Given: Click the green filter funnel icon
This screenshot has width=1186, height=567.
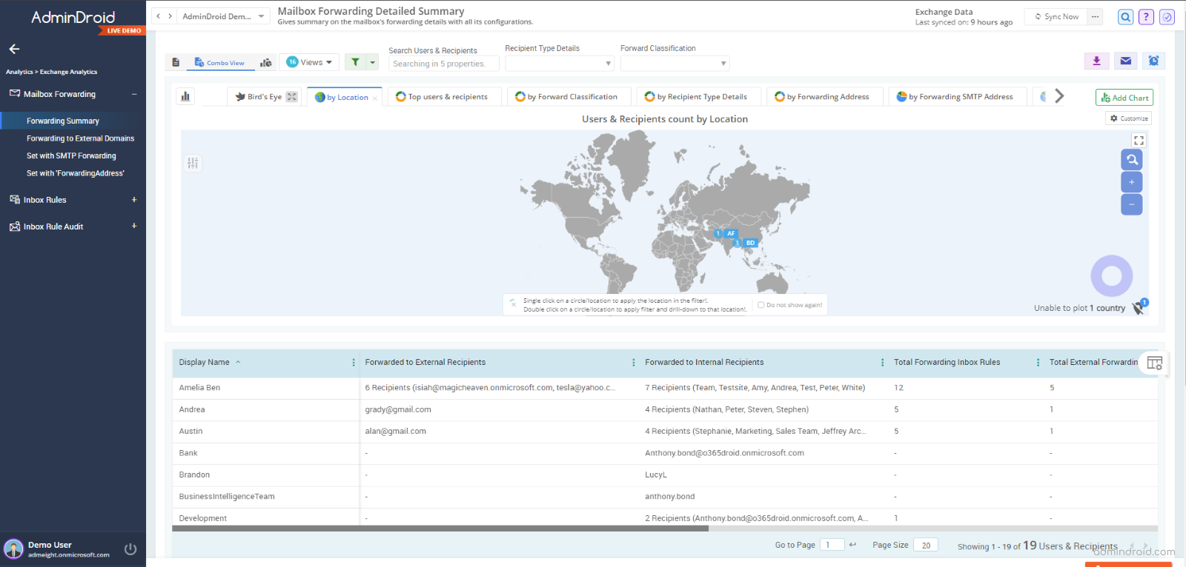Looking at the screenshot, I should 355,62.
